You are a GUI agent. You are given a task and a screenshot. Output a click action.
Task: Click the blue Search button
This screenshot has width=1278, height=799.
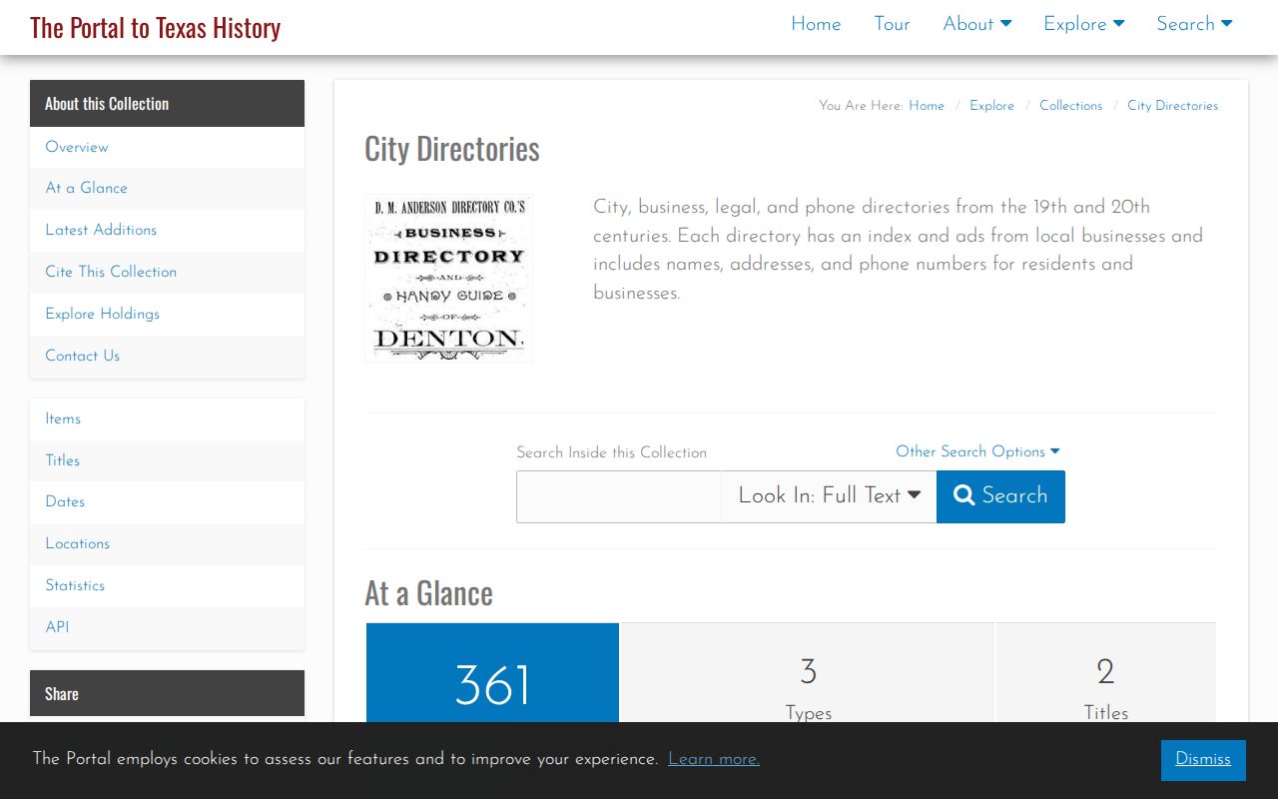1000,496
